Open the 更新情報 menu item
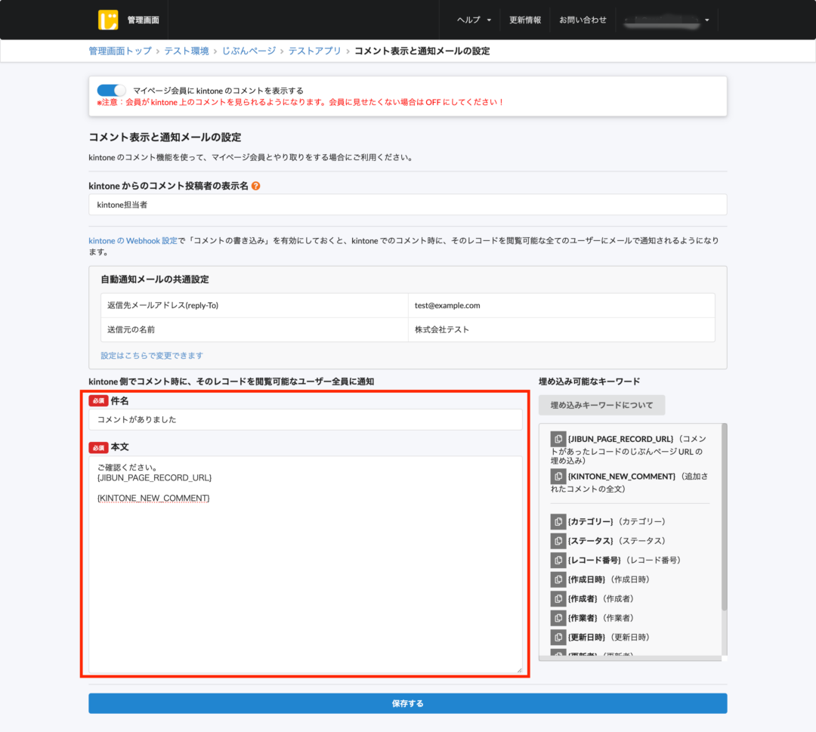 pyautogui.click(x=525, y=20)
